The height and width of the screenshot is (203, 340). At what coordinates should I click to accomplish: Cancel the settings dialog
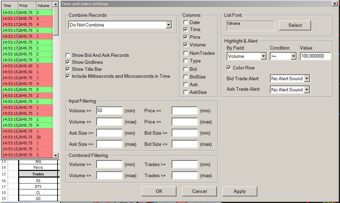(x=199, y=191)
